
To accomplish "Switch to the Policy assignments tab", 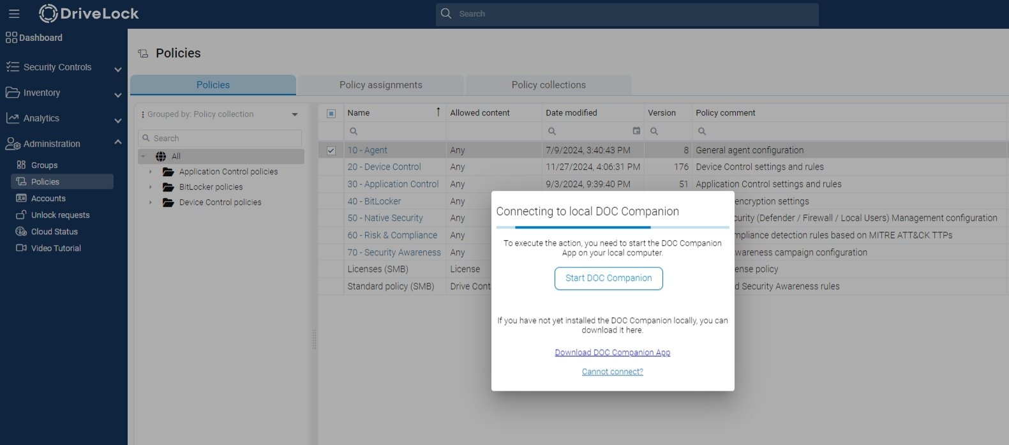I will [381, 85].
